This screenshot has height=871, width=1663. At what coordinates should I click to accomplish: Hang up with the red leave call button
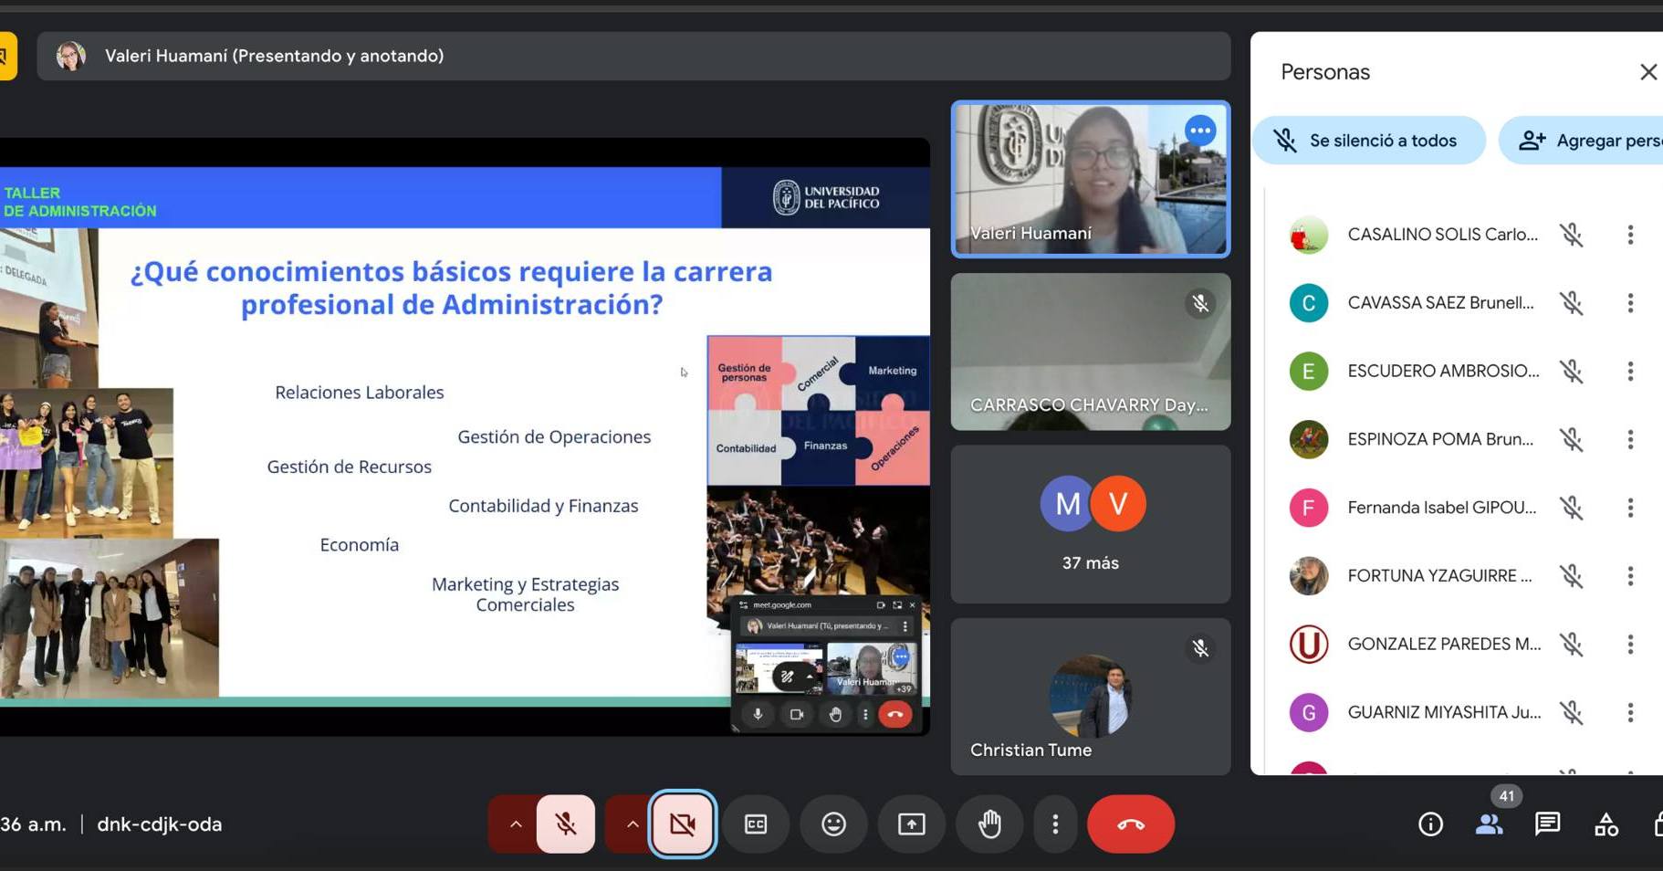tap(1130, 824)
